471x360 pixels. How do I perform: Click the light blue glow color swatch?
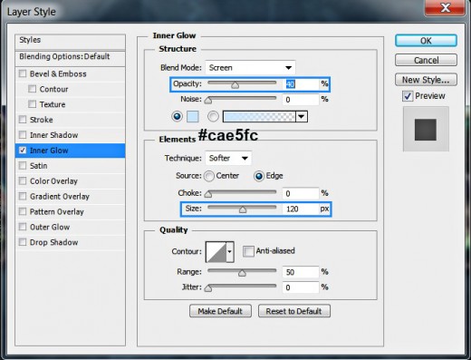193,116
